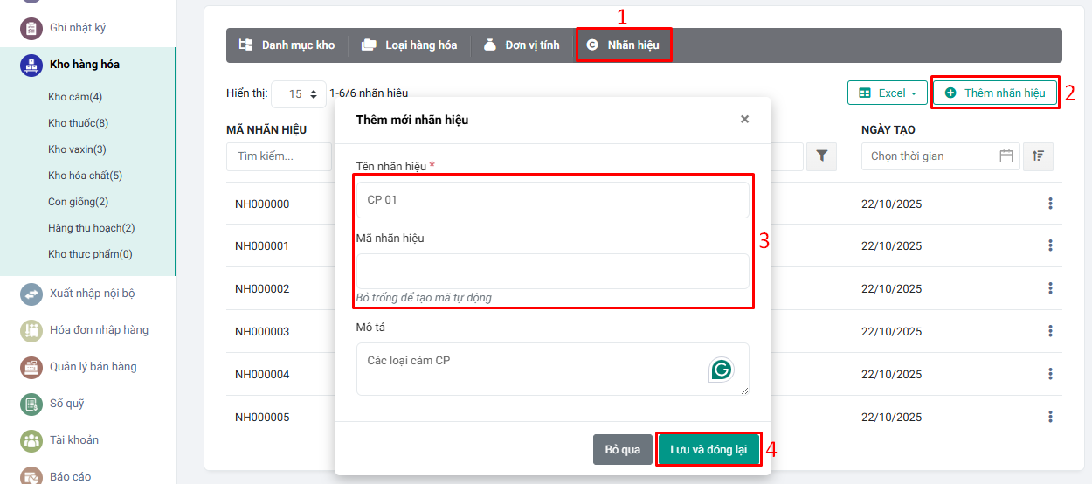Open the Chọn thời gian date picker
This screenshot has height=484, width=1092.
pos(940,156)
